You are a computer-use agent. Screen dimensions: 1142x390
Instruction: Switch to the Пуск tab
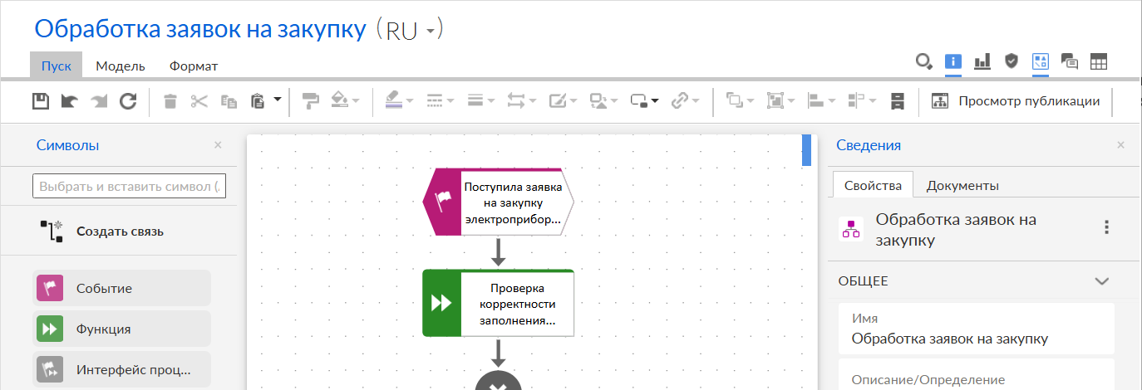(x=56, y=66)
